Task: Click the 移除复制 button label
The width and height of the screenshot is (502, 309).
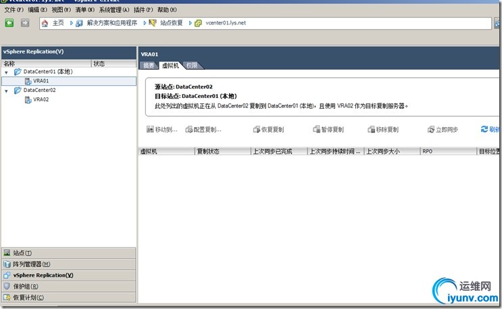Action: click(x=387, y=130)
